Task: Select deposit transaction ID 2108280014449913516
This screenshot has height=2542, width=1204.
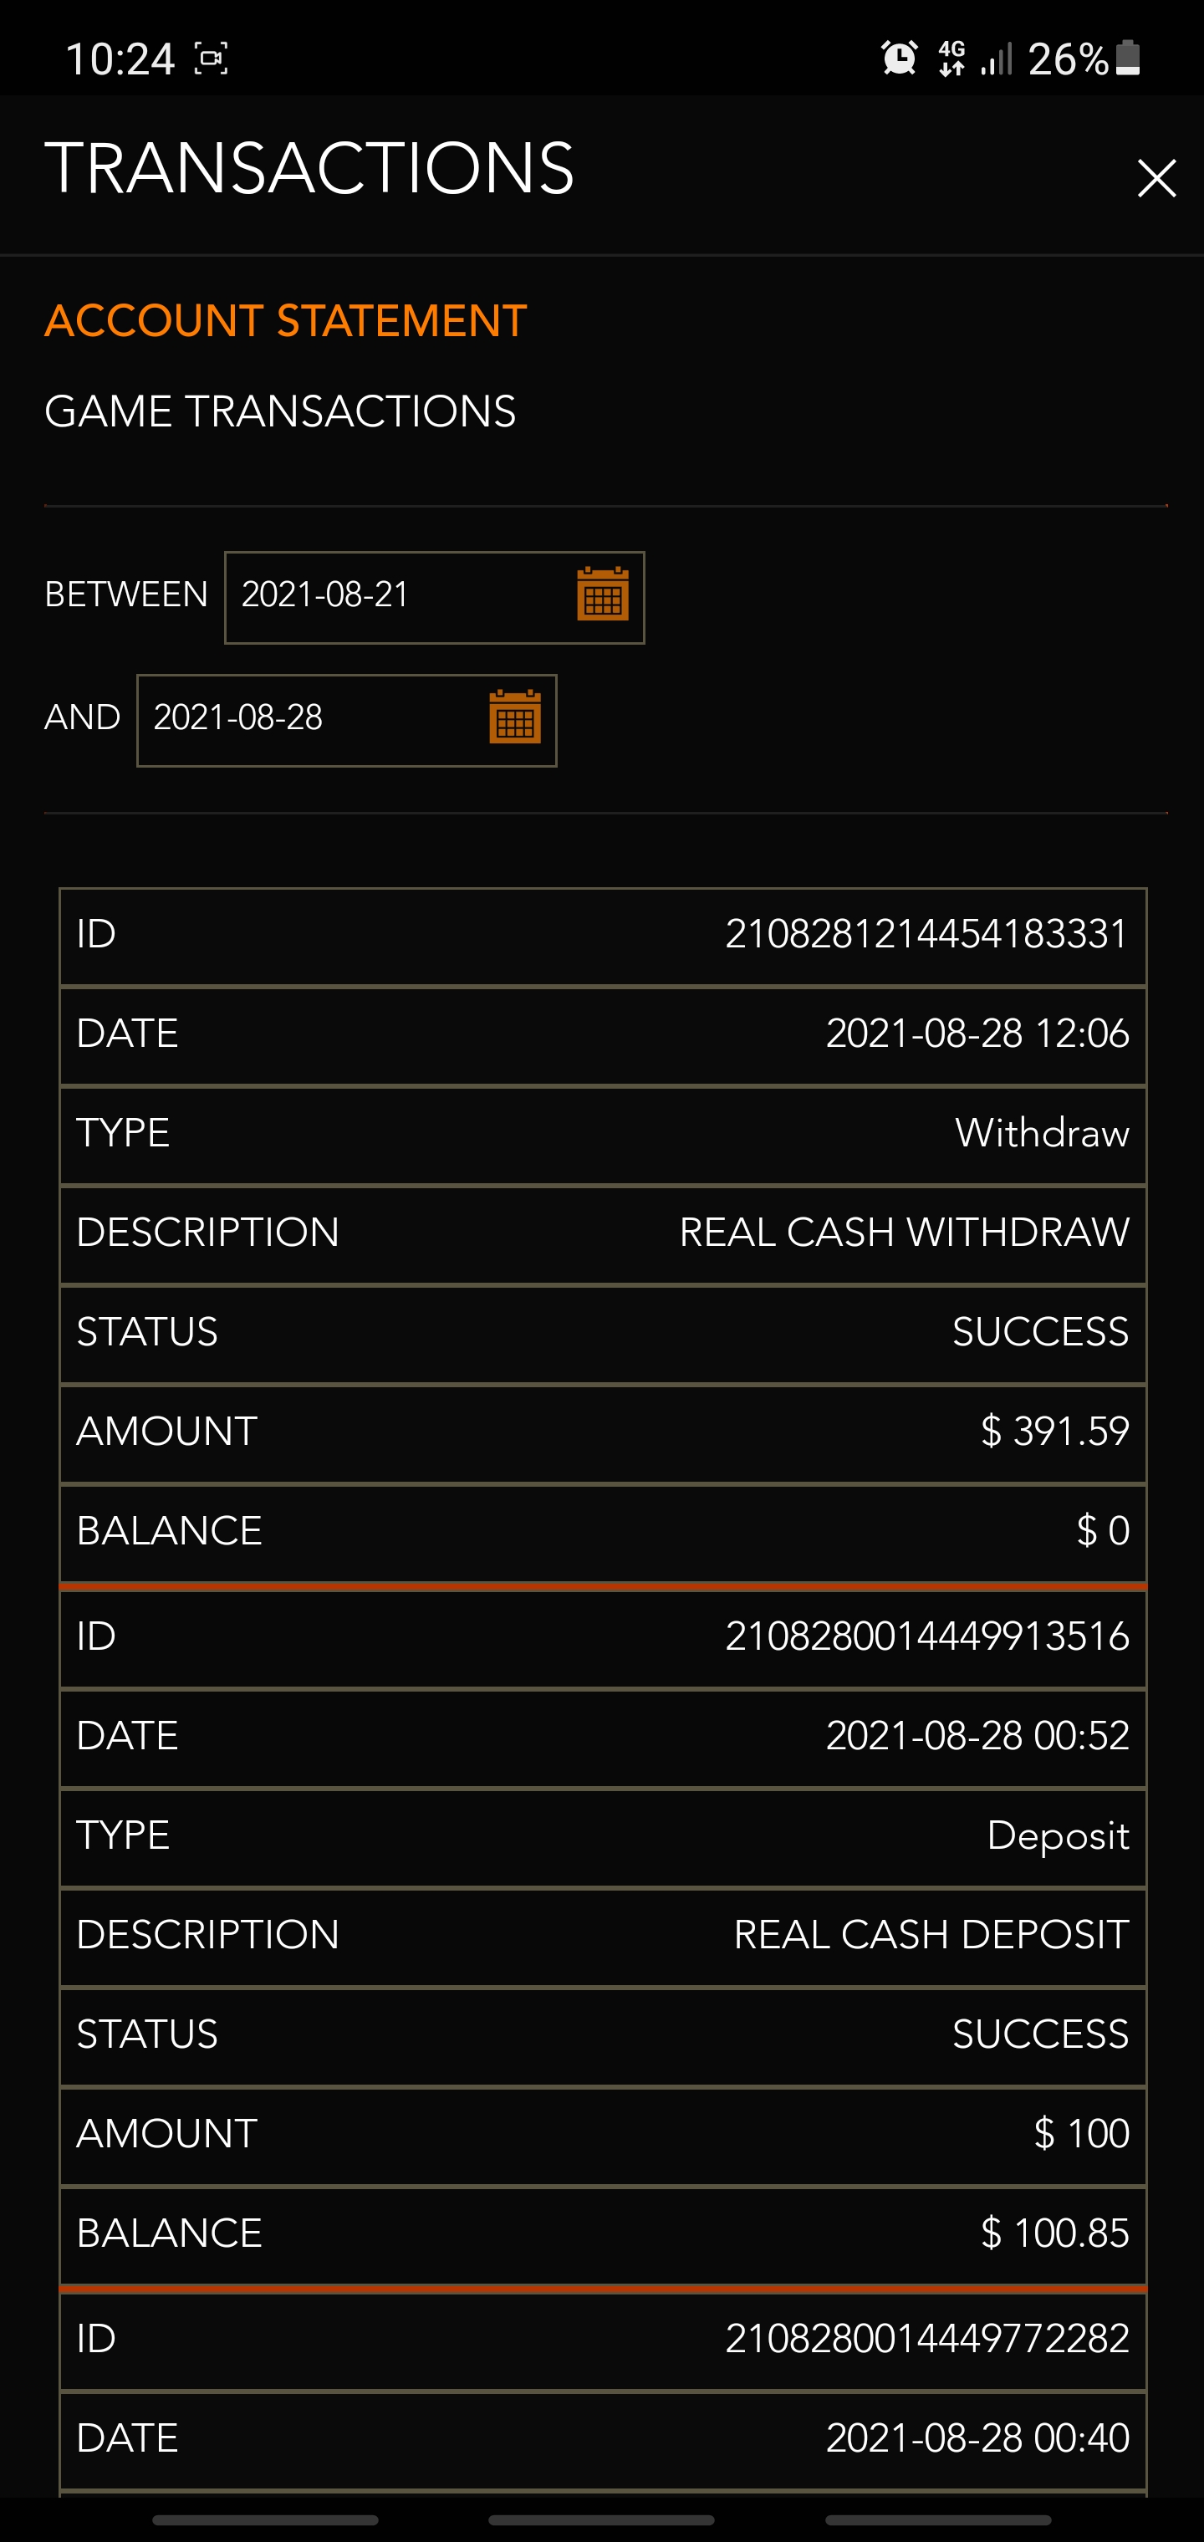Action: [x=926, y=1637]
